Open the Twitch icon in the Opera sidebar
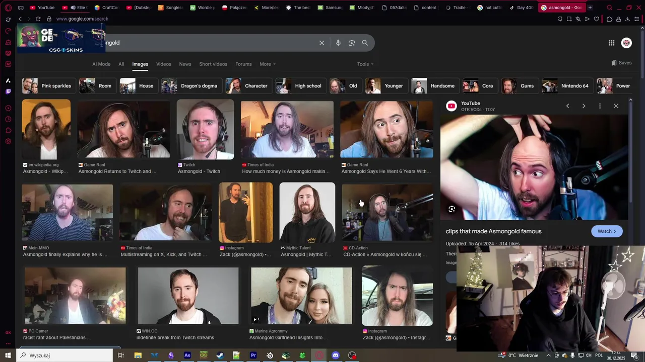The image size is (645, 362). tap(8, 92)
